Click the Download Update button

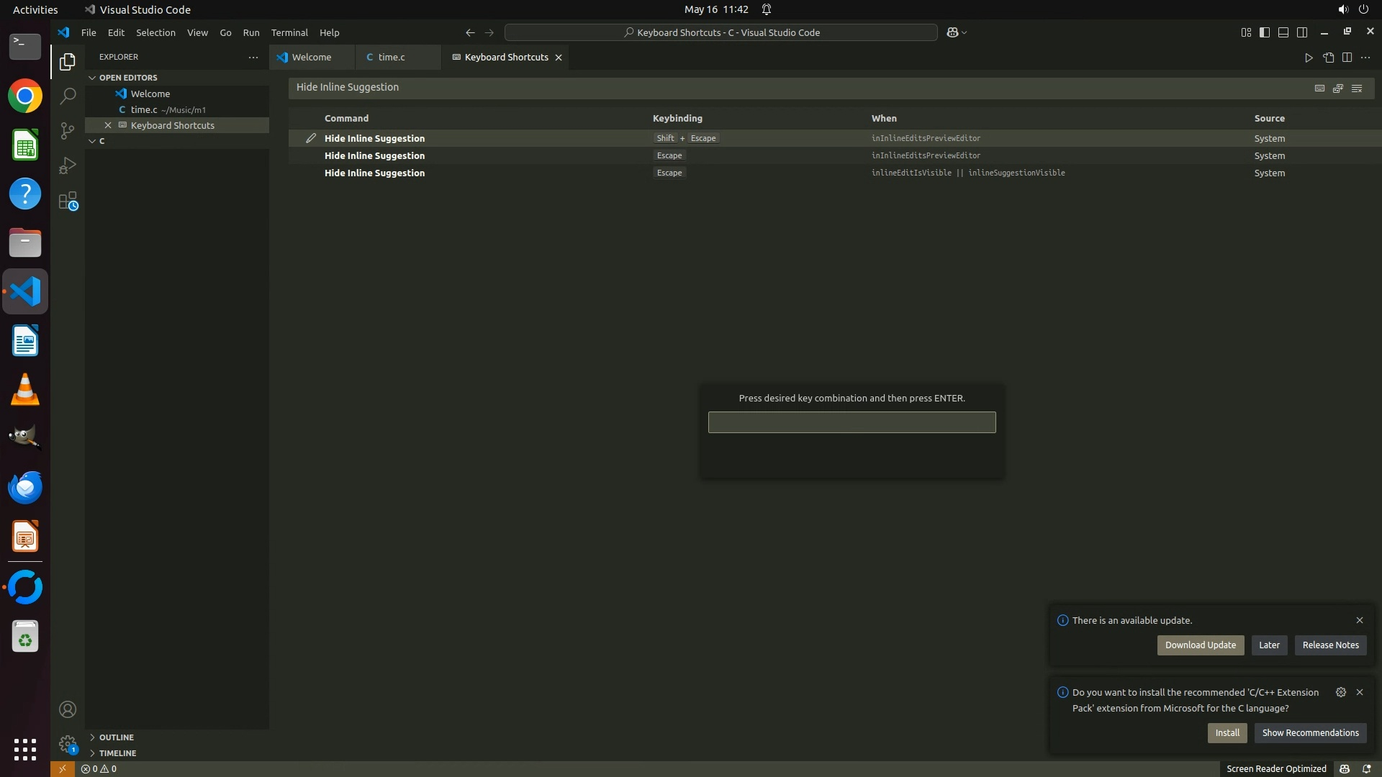1200,645
